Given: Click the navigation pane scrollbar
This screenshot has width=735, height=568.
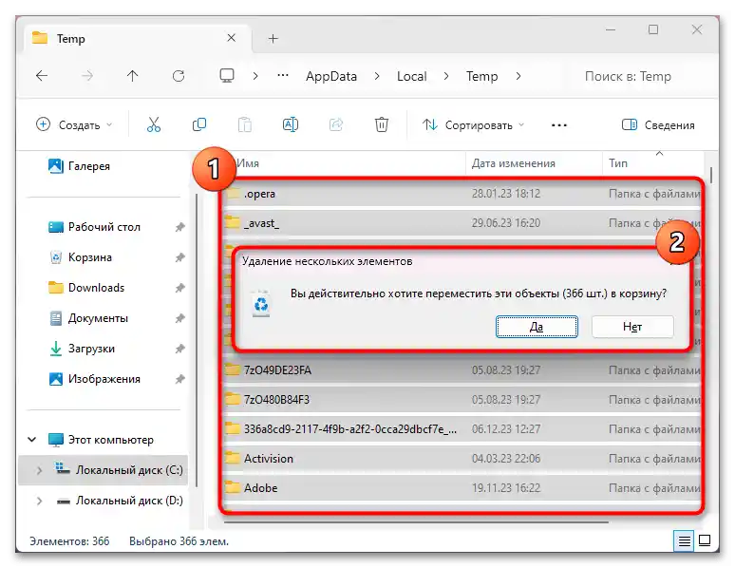Looking at the screenshot, I should point(197,340).
